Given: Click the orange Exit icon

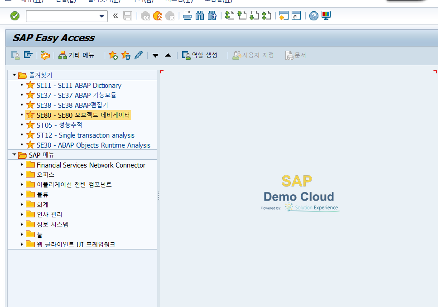Looking at the screenshot, I should pos(158,16).
